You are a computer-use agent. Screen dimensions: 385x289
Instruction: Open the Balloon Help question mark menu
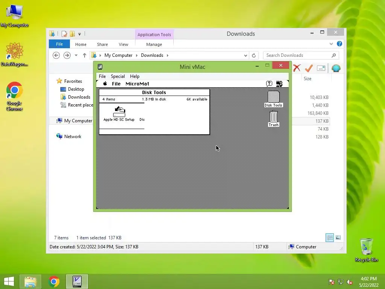point(269,84)
